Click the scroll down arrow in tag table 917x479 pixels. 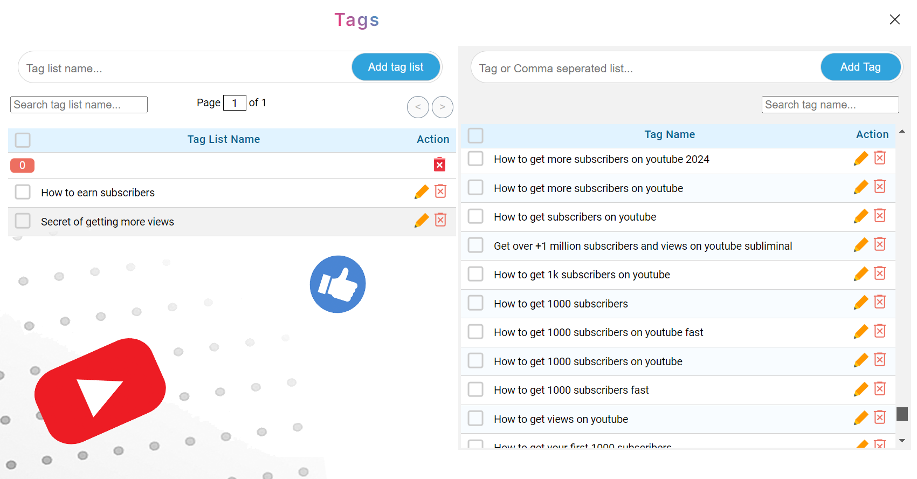902,441
